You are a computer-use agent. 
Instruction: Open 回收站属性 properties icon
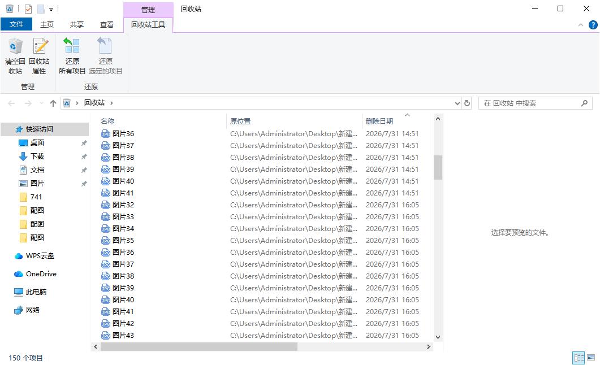coord(39,57)
